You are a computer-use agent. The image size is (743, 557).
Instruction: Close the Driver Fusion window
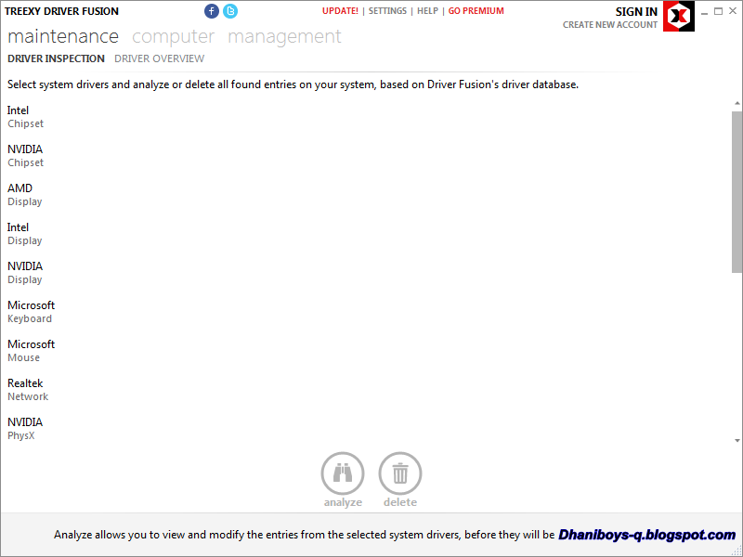tap(733, 11)
